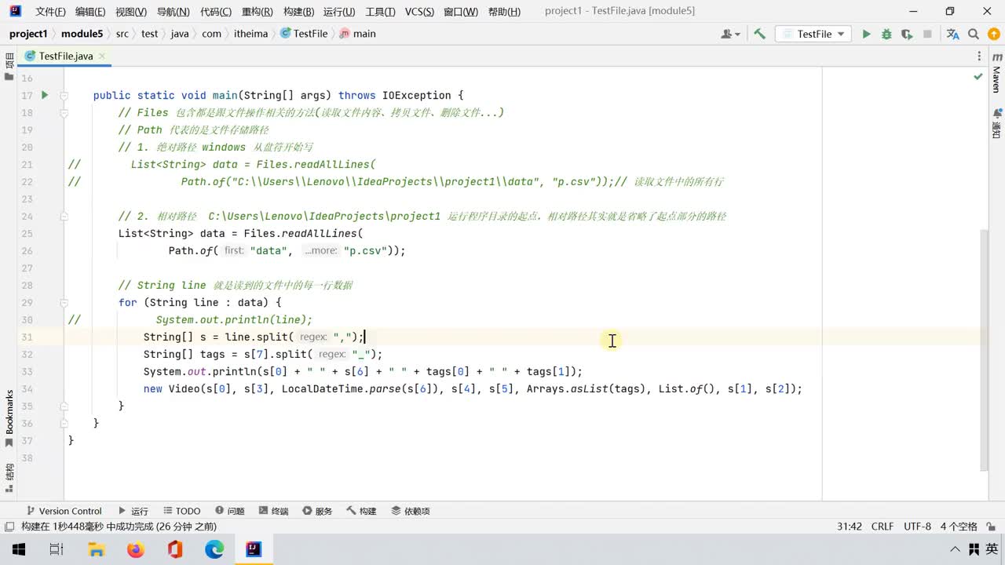The width and height of the screenshot is (1005, 565).
Task: Open the translate icon in toolbar
Action: coord(952,34)
